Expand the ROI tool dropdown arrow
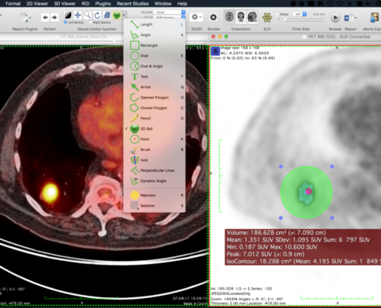 pos(124,15)
